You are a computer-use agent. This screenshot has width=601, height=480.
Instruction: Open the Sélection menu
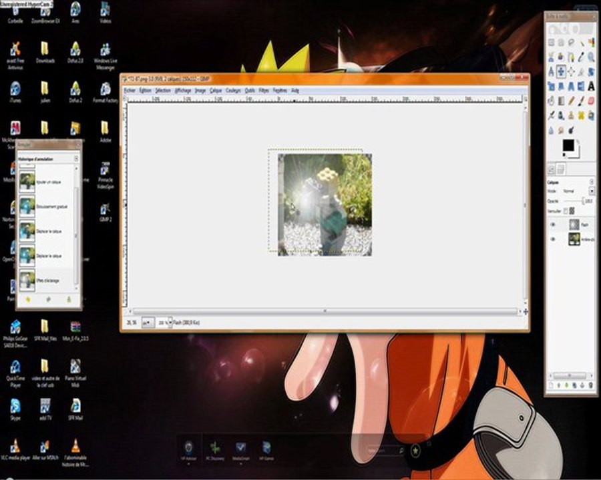[162, 91]
